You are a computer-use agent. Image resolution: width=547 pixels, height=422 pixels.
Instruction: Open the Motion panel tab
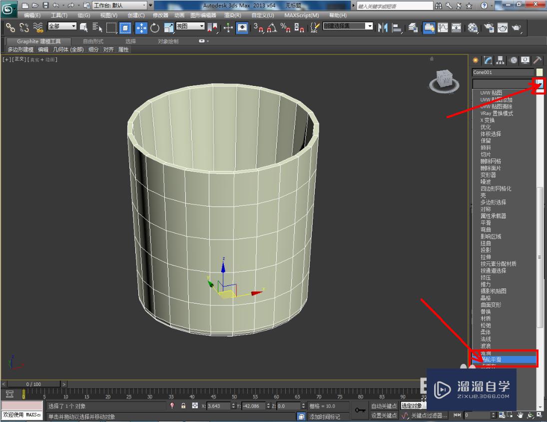[513, 60]
